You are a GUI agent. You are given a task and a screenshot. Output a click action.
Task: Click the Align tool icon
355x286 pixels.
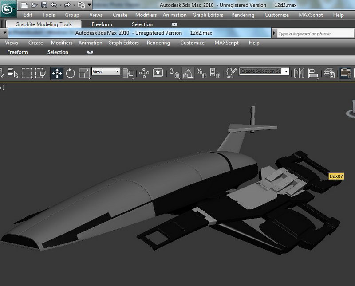(314, 73)
